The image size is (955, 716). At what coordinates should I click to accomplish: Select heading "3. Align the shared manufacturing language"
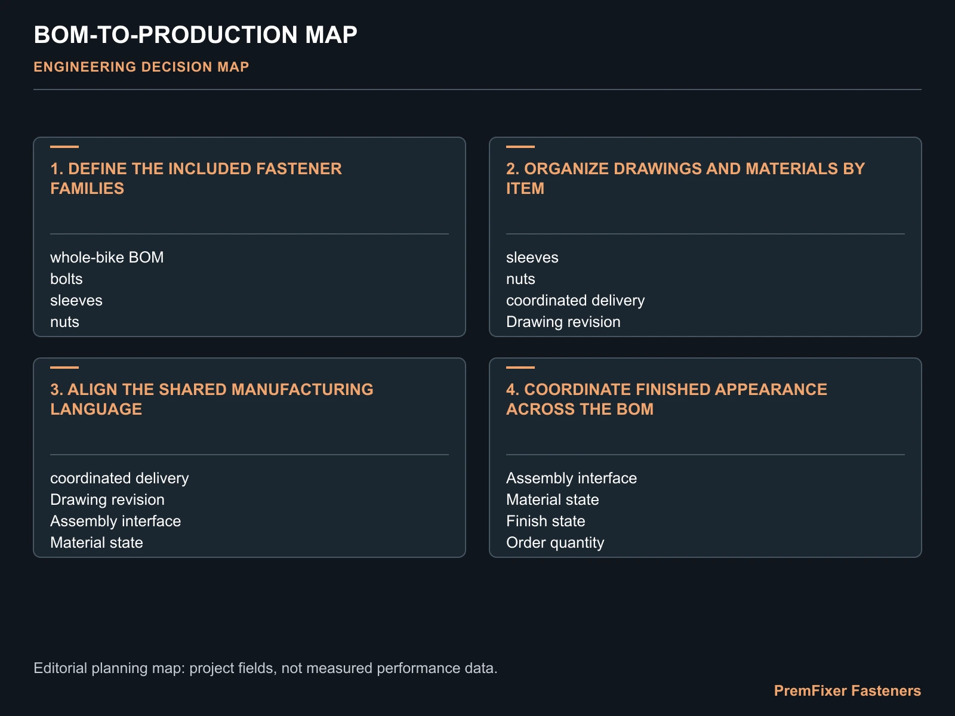click(x=212, y=399)
